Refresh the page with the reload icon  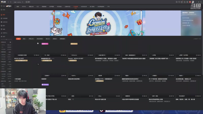pyautogui.click(x=11, y=2)
